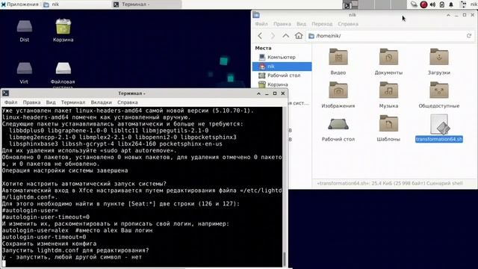The image size is (478, 269).
Task: Open the Корзина trash icon on desktop
Action: [63, 31]
